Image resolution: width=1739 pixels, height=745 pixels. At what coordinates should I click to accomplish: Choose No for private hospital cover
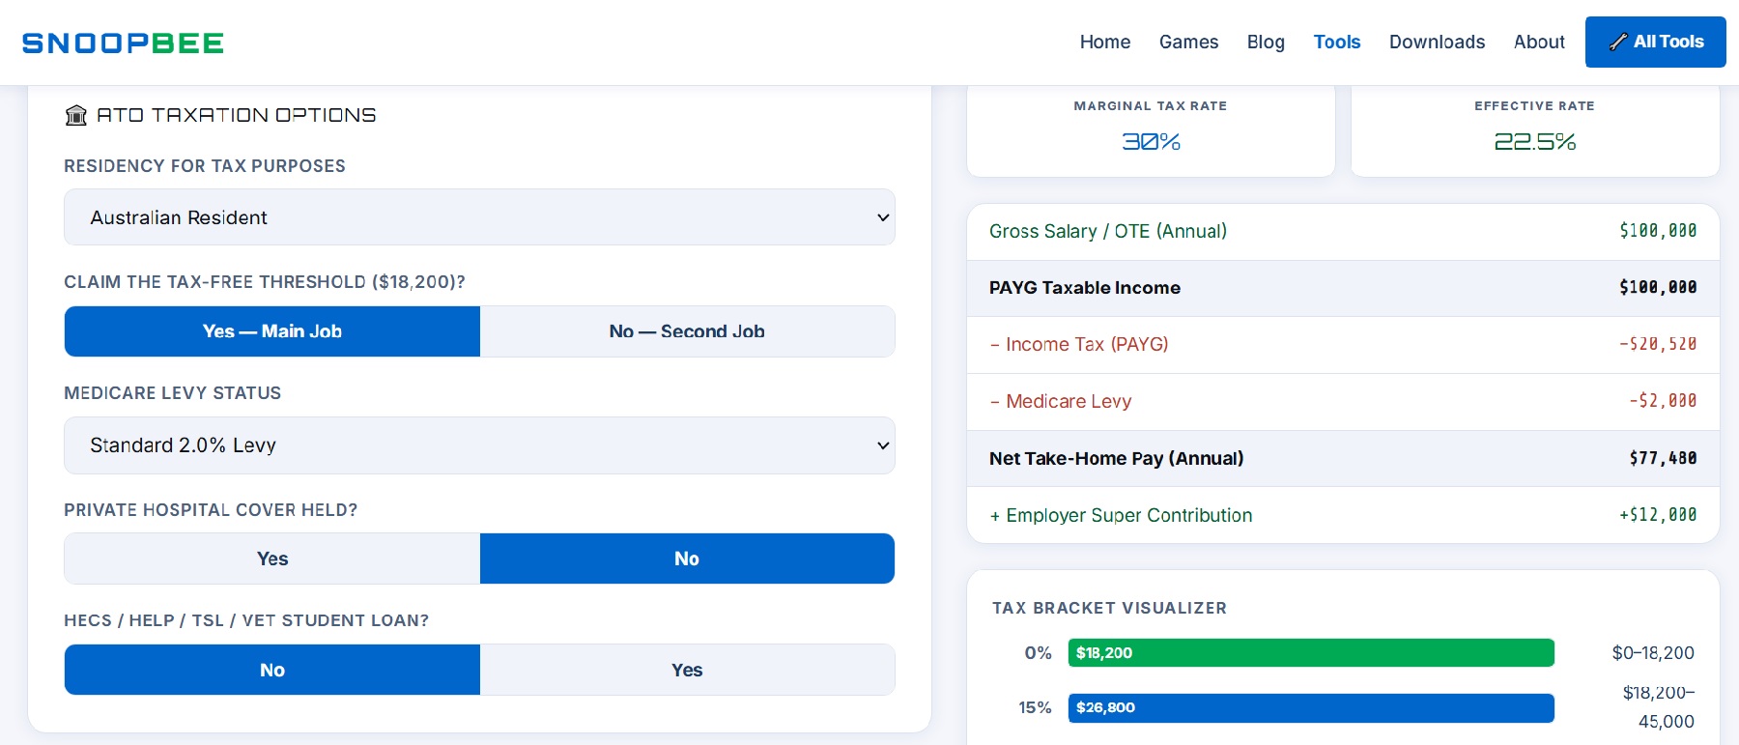(x=687, y=559)
